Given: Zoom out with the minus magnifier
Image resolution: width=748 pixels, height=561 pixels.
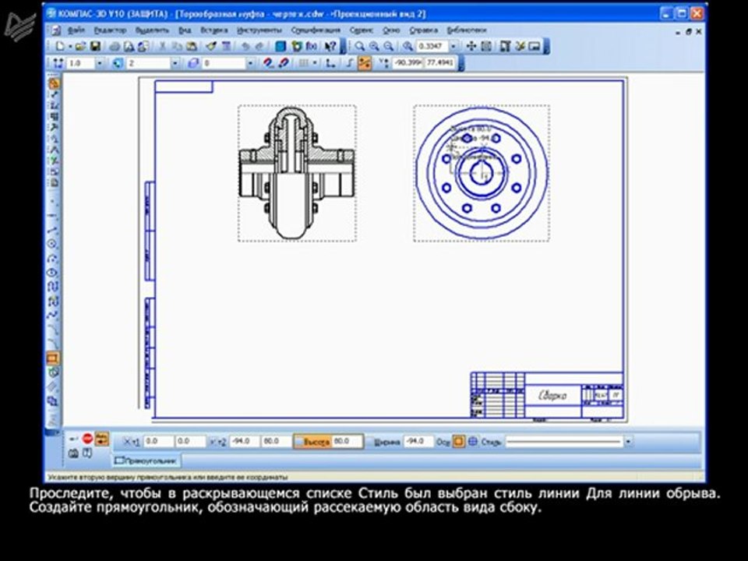Looking at the screenshot, I should [389, 46].
